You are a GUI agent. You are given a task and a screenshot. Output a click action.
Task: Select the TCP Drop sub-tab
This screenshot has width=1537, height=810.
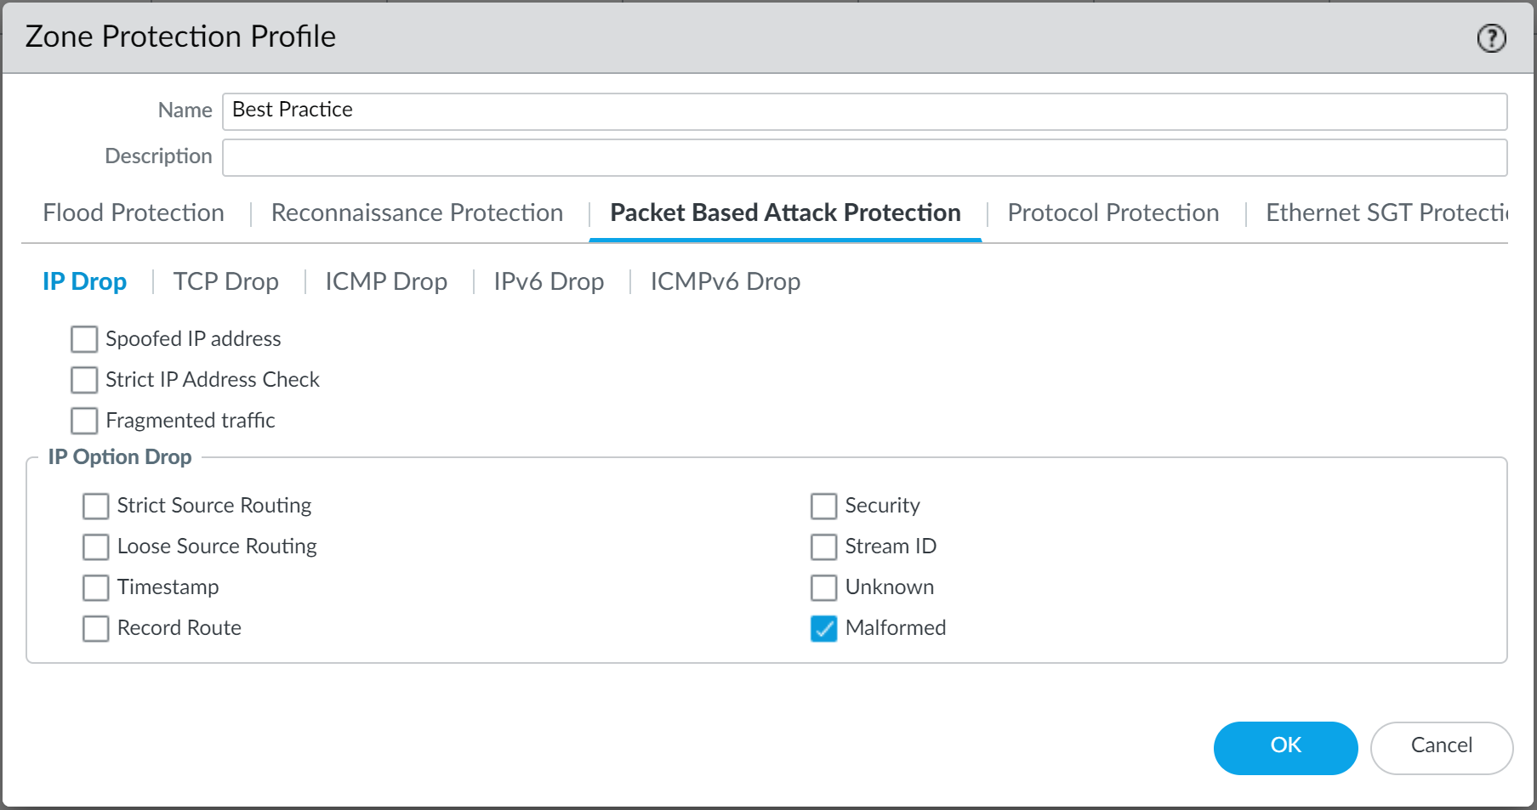[x=225, y=281]
